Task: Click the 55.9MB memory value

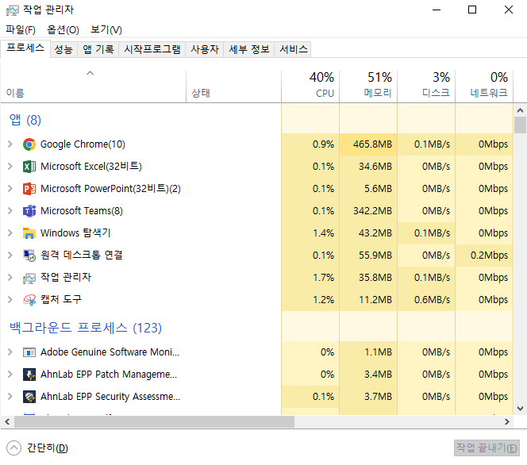Action: coord(375,256)
